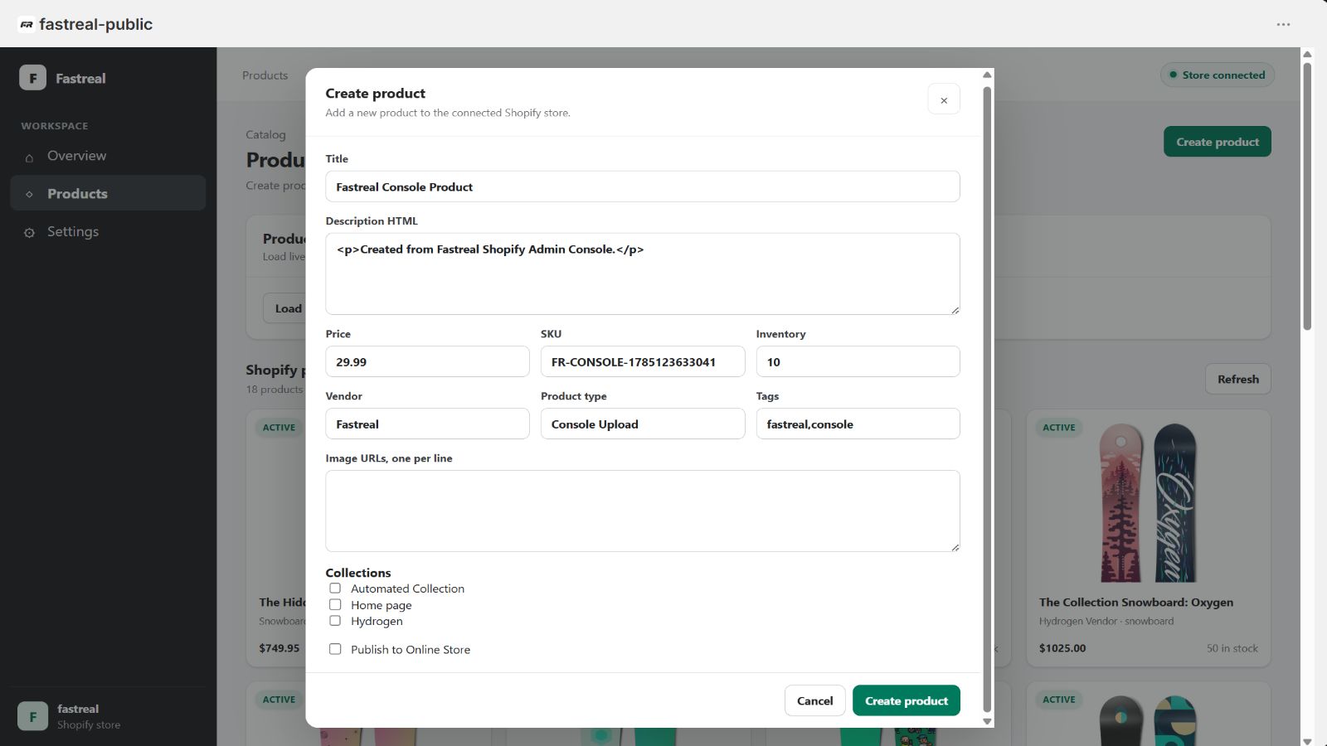Image resolution: width=1327 pixels, height=746 pixels.
Task: Click the dialog scrollbar down arrow
Action: pyautogui.click(x=987, y=721)
